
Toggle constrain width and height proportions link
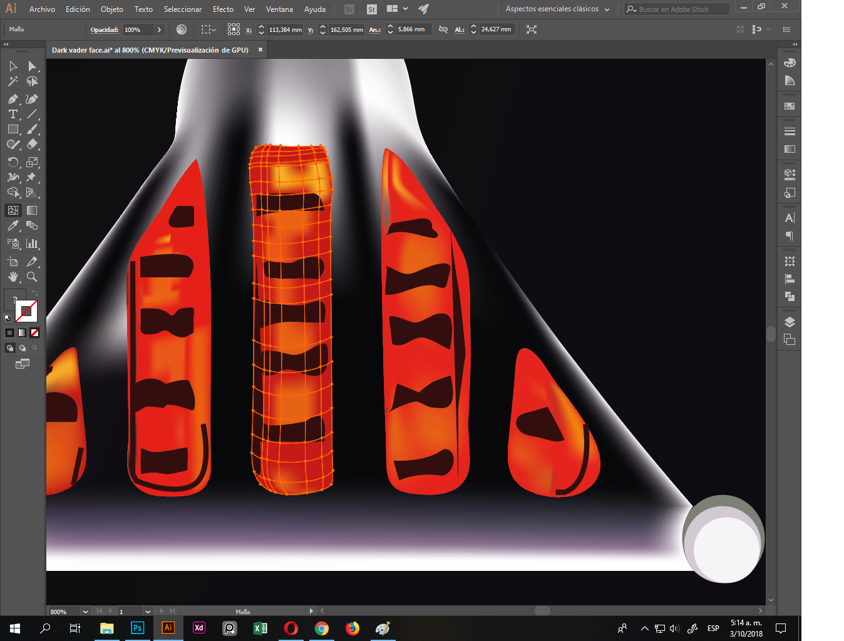coord(443,29)
